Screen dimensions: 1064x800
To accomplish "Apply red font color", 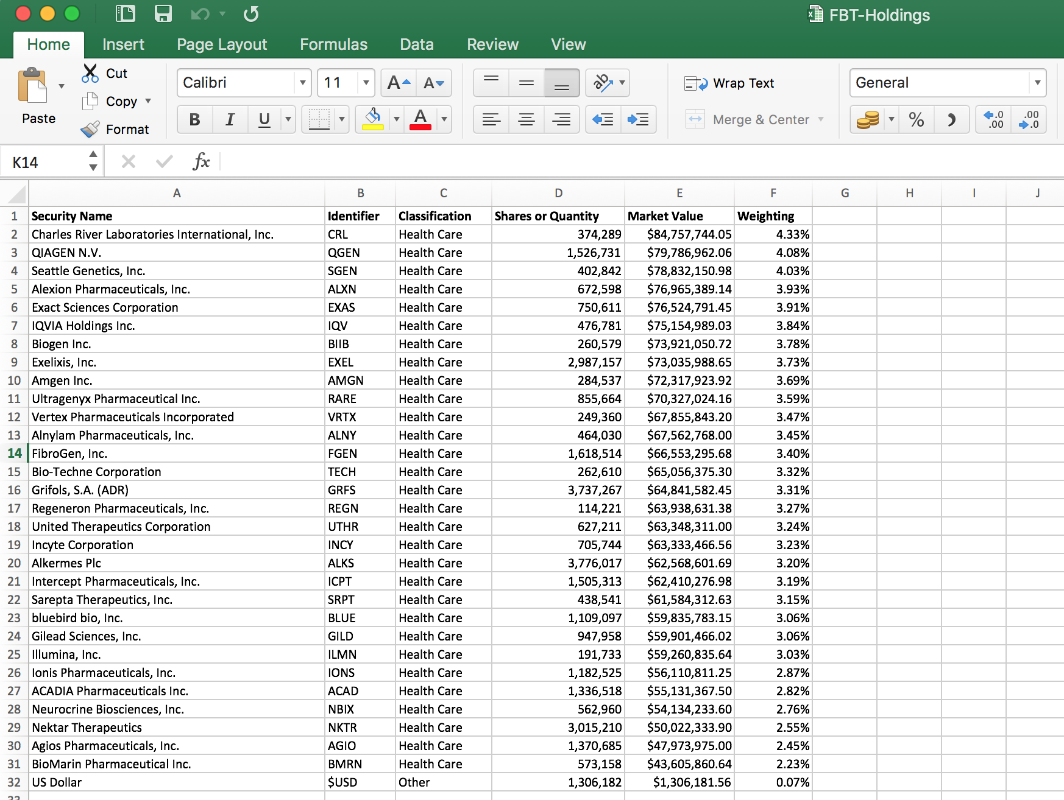I will [x=420, y=119].
